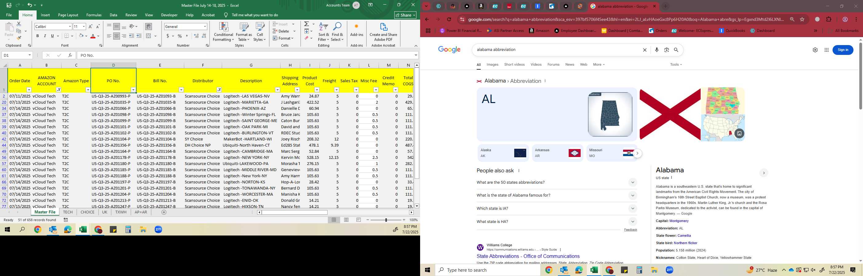Screen dimensions: 863x276
Task: Increase font size in Excel ribbon
Action: click(x=90, y=26)
